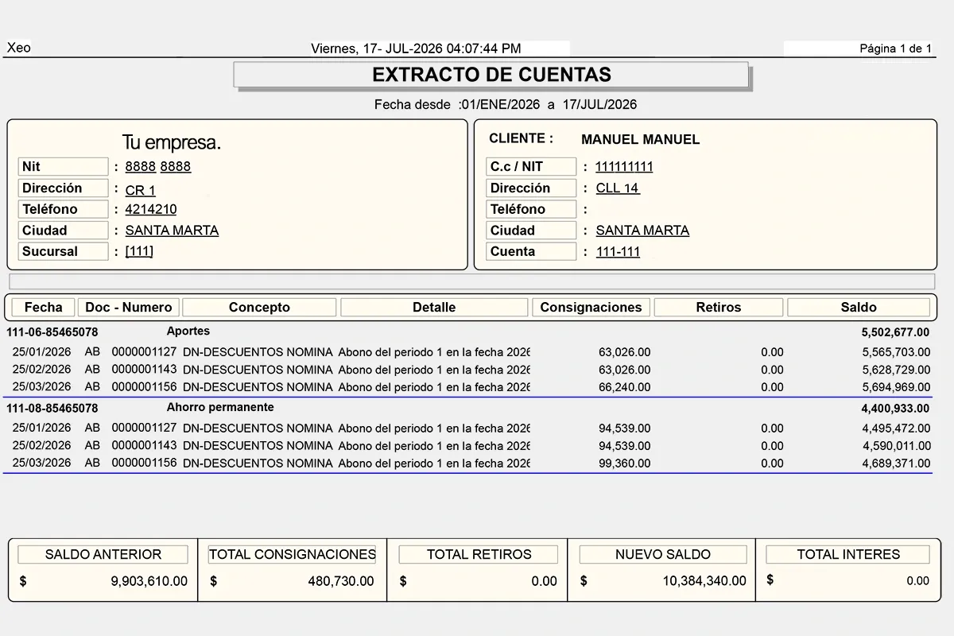Click balance value 5,694,969.00

click(x=896, y=387)
